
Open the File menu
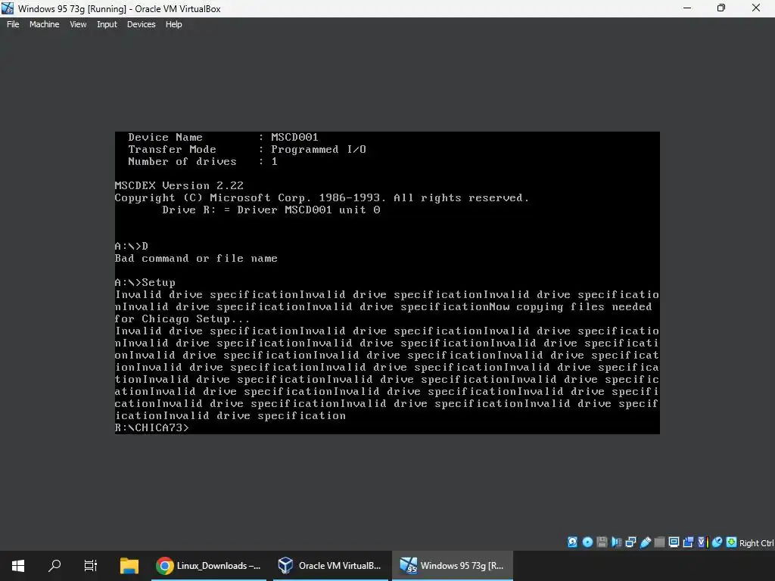(x=13, y=24)
